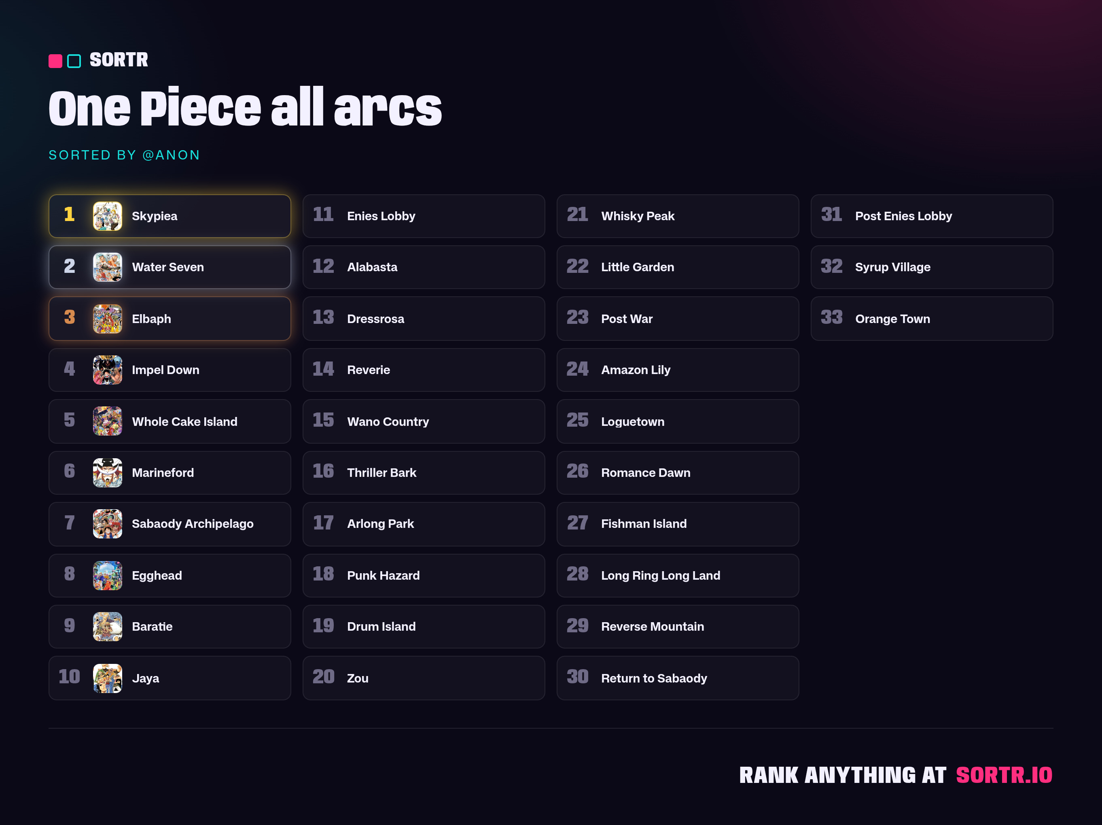Screen dimensions: 1102x825
Task: Click the teal outlined square logo icon
Action: (x=74, y=61)
